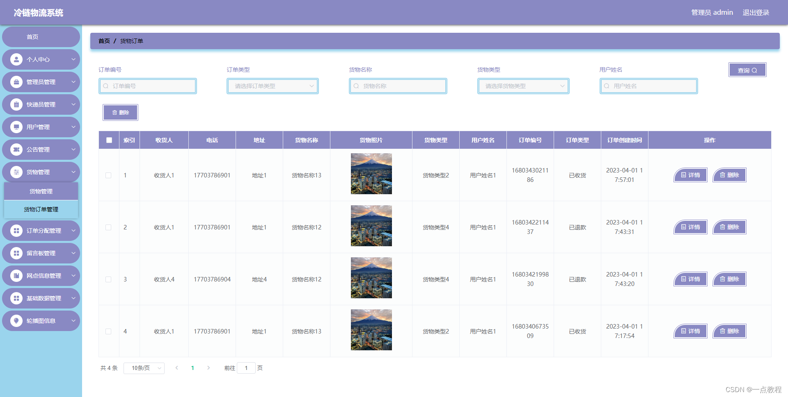Go to previous page arrow

click(x=177, y=368)
